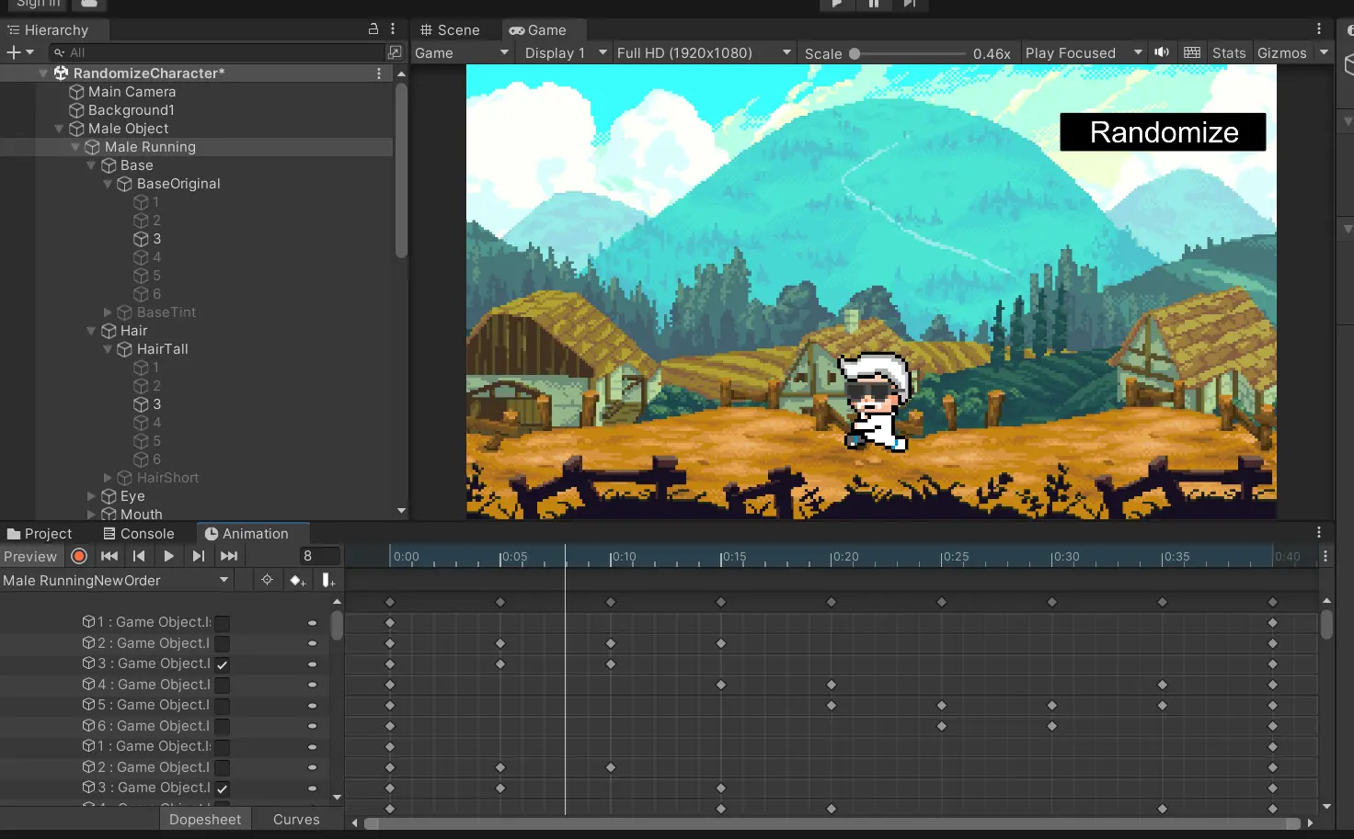Go to the next keyframe

[199, 556]
